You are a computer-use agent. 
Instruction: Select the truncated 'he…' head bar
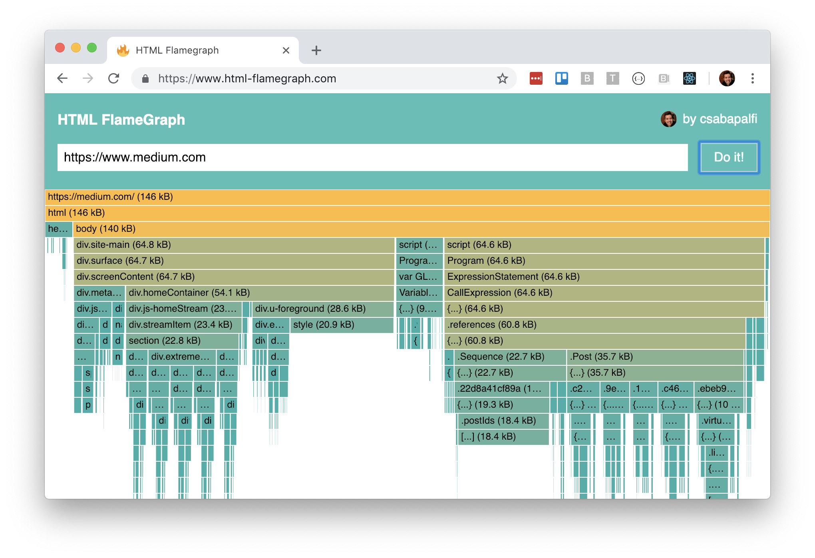coord(59,229)
